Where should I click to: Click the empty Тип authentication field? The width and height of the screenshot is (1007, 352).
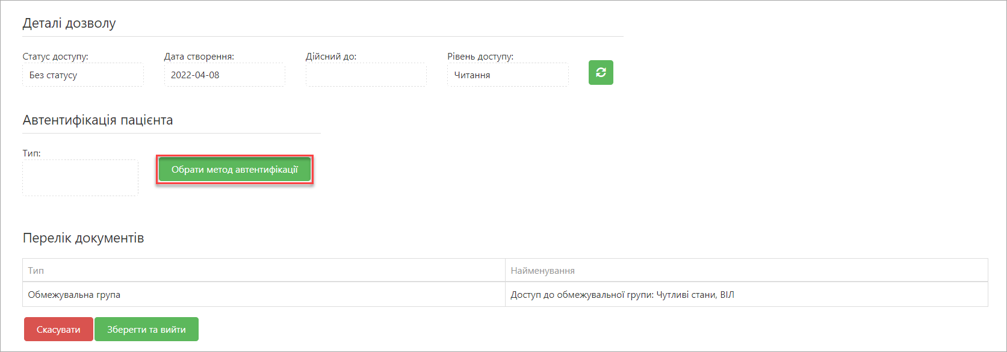(81, 178)
